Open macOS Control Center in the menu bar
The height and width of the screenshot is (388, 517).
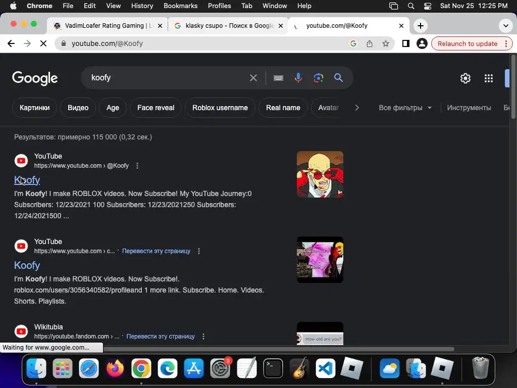point(427,6)
